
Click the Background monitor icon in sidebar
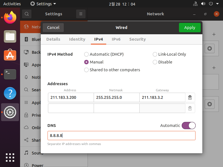(26, 52)
